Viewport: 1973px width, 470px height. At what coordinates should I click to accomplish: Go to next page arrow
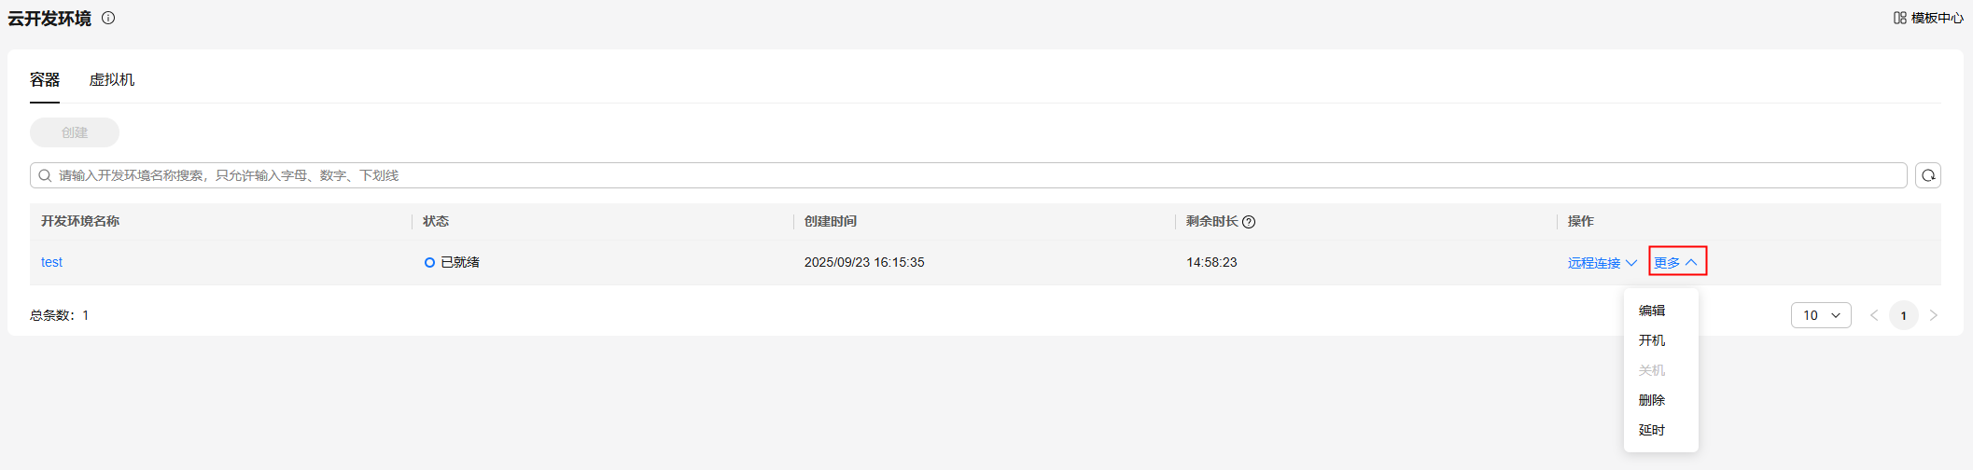pyautogui.click(x=1933, y=315)
